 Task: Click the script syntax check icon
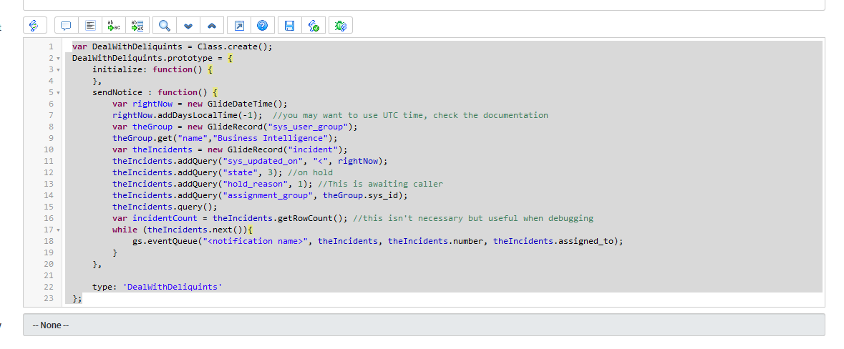pos(314,25)
